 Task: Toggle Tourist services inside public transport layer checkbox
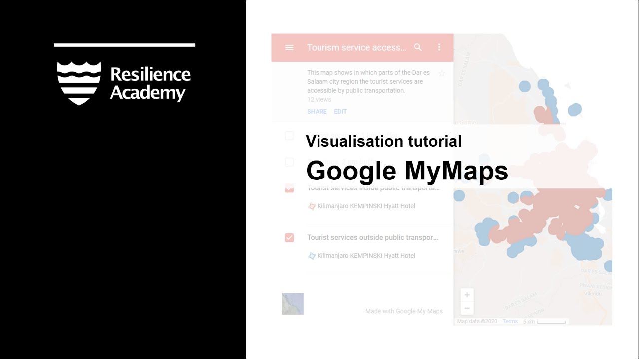[289, 188]
